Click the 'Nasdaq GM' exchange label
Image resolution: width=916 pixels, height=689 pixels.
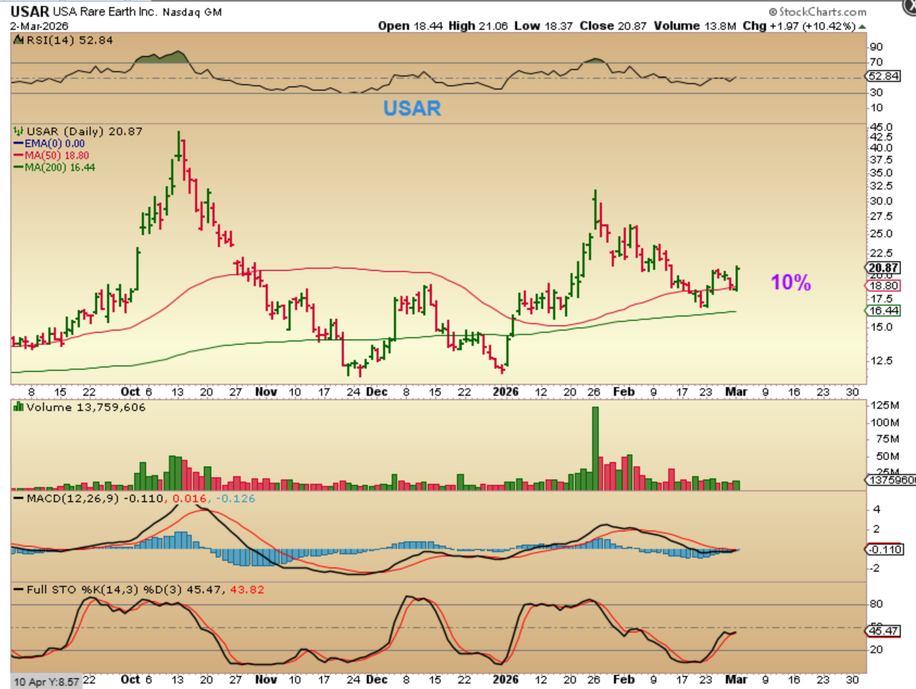click(x=192, y=12)
